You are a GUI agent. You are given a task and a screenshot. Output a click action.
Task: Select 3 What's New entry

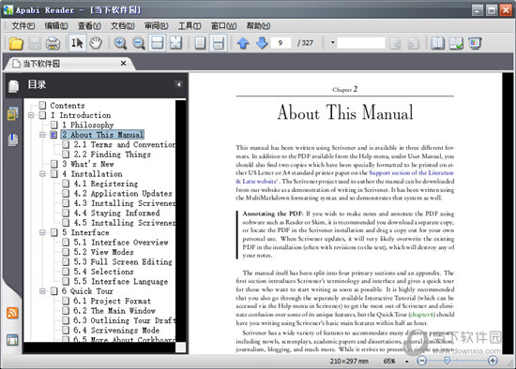[88, 164]
